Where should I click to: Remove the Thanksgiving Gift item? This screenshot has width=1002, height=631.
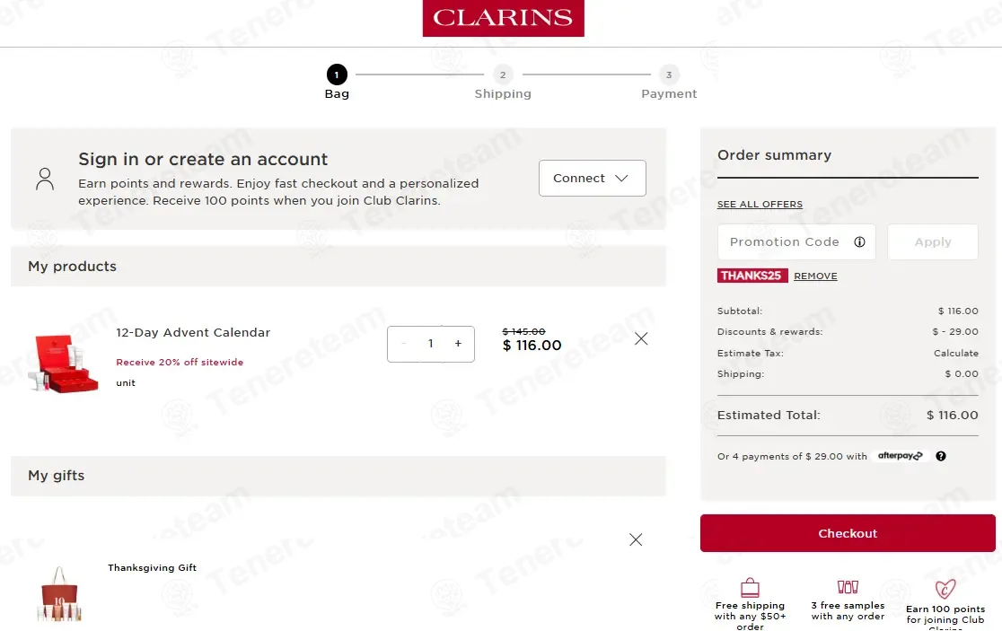(x=636, y=539)
